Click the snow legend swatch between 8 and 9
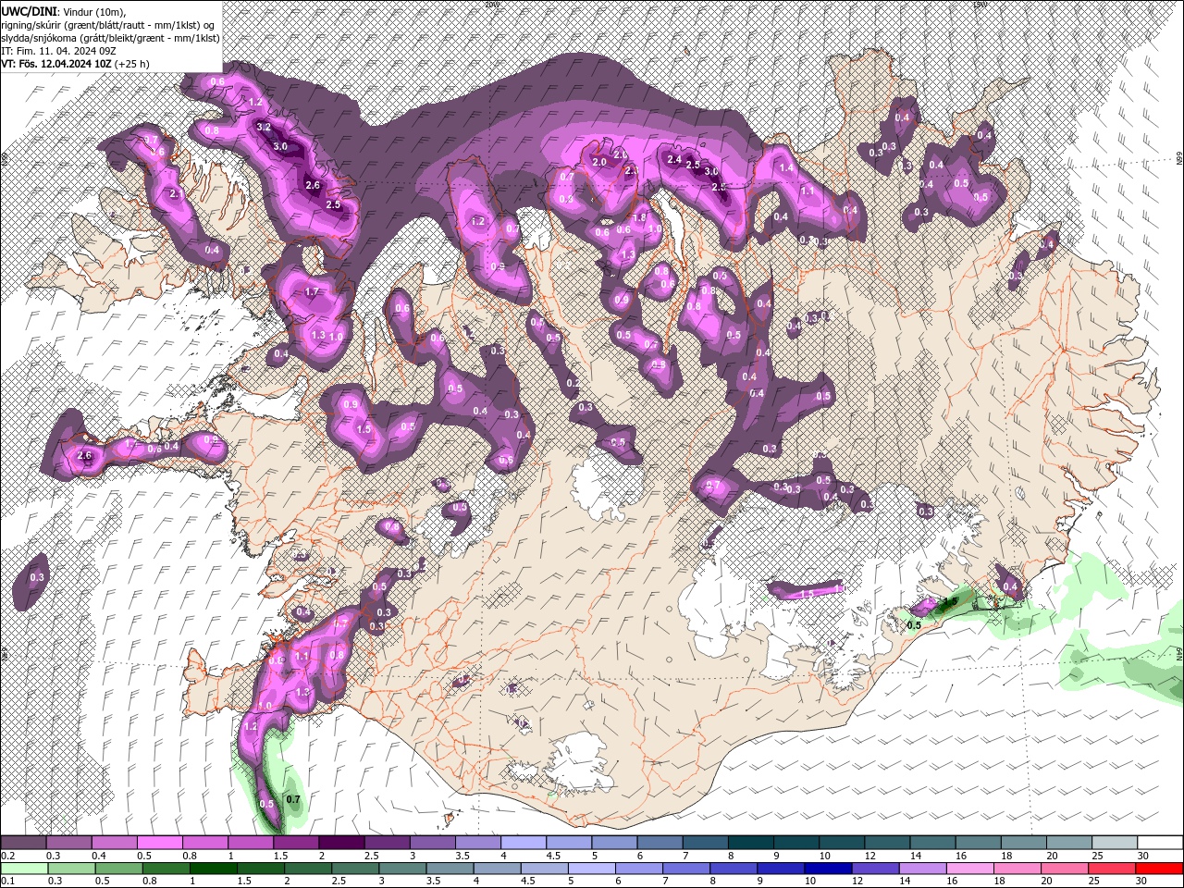The image size is (1184, 888). point(749,843)
